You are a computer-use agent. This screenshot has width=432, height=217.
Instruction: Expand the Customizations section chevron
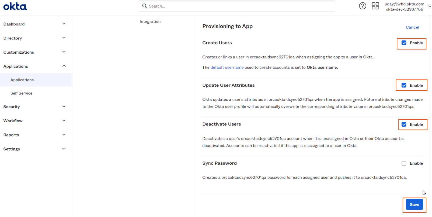[x=64, y=52]
